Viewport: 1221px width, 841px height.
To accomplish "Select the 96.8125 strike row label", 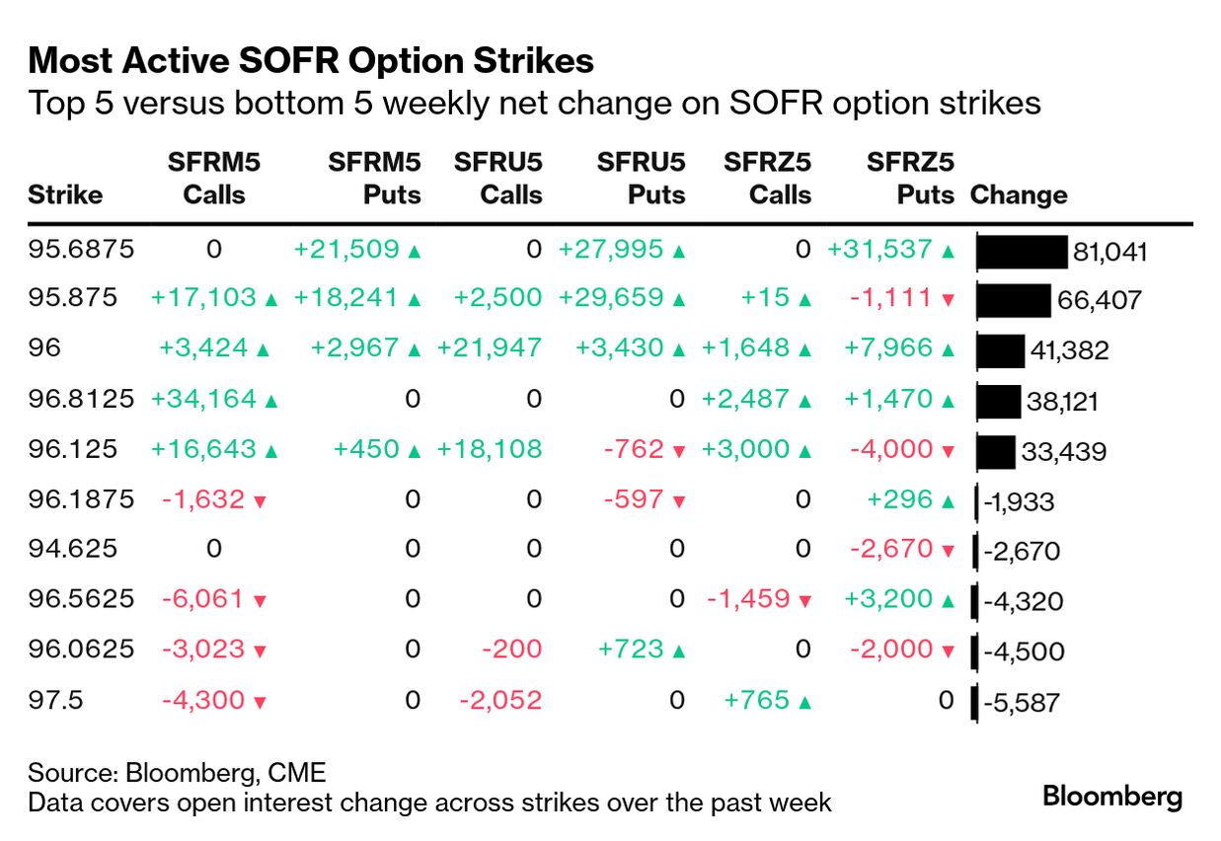I will [80, 399].
